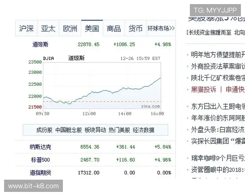
Task: Click the 纳斯达克 percent +5.84%
Action: pos(163,147)
